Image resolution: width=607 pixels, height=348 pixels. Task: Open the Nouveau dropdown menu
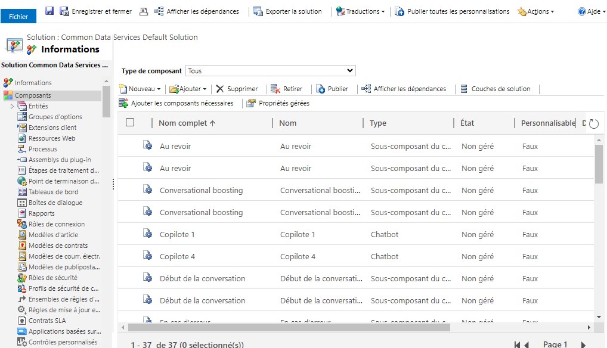141,89
